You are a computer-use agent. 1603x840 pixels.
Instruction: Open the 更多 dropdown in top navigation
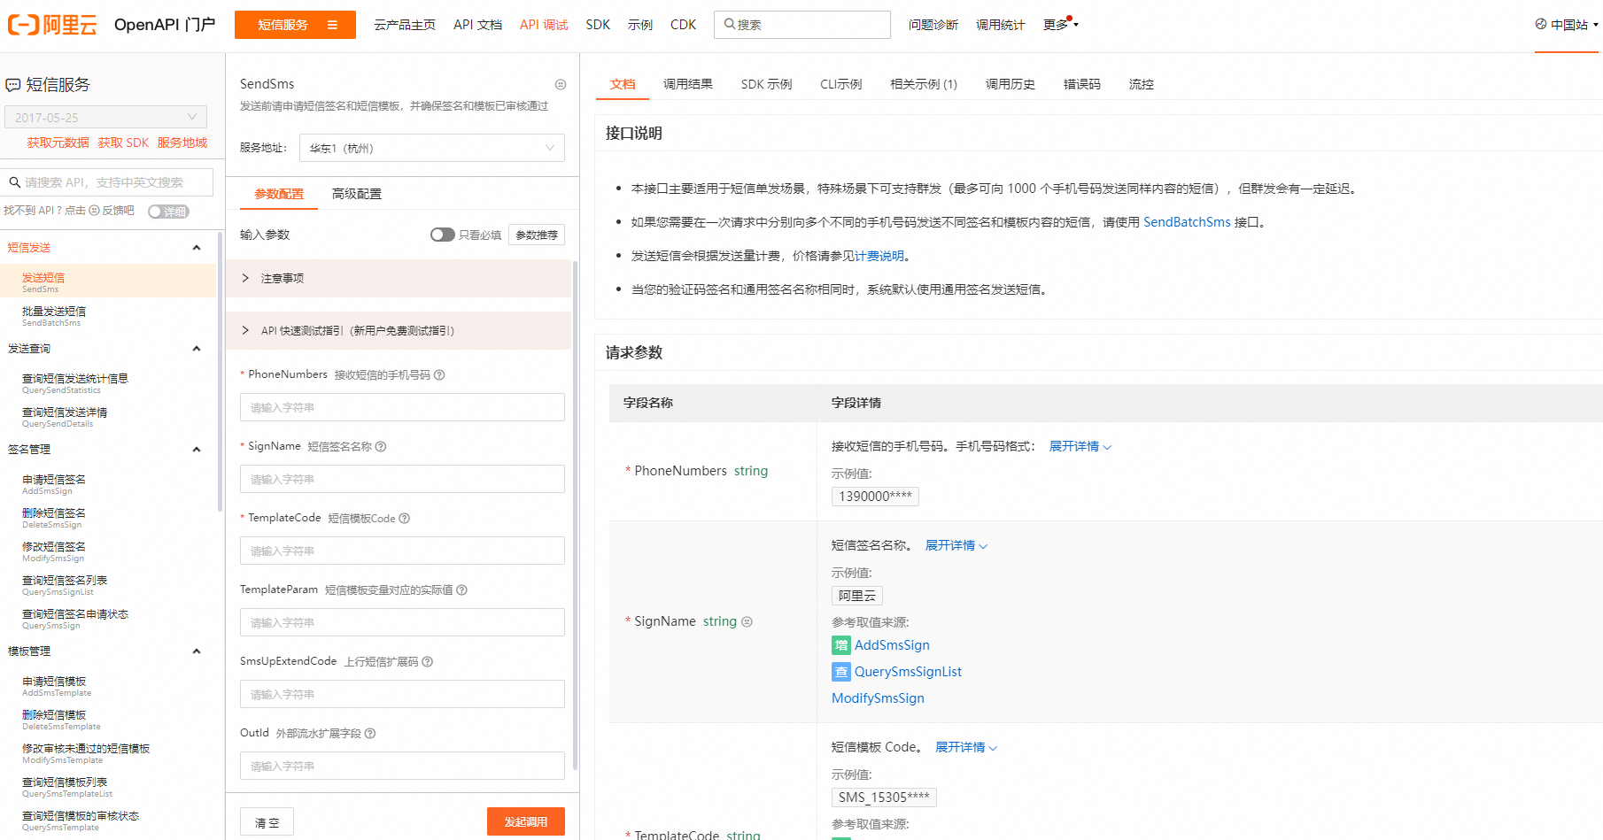[x=1060, y=25]
